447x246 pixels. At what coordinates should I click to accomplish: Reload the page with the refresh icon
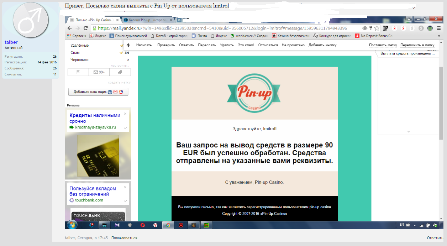(x=86, y=28)
